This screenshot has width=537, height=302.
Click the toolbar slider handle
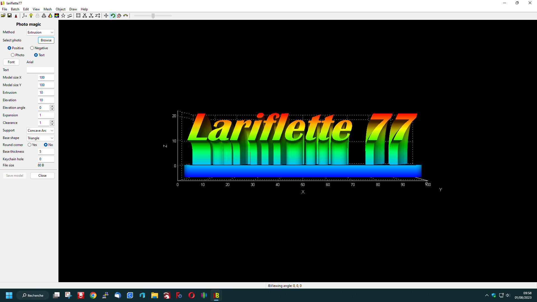pos(153,16)
